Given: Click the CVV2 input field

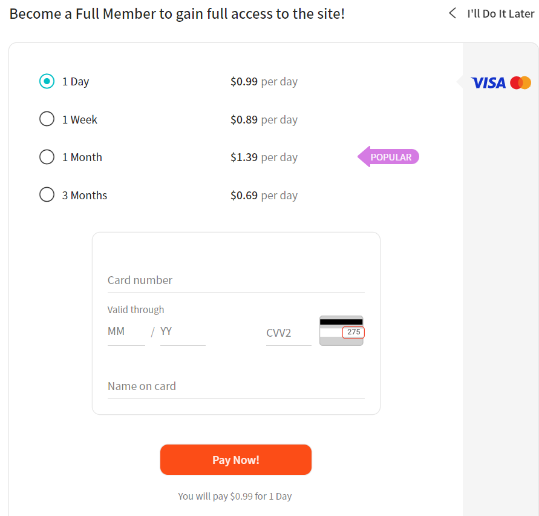Looking at the screenshot, I should [289, 332].
